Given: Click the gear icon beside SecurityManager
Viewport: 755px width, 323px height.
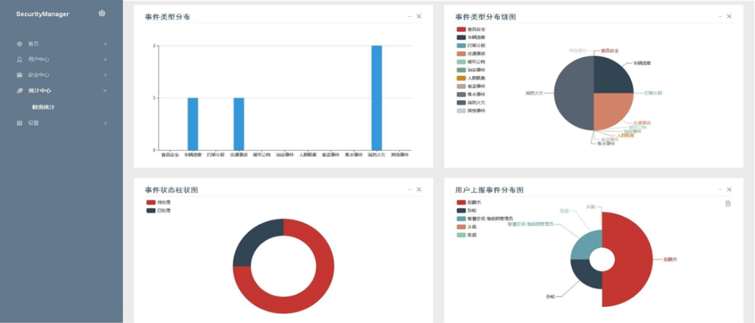Looking at the screenshot, I should click(x=102, y=13).
